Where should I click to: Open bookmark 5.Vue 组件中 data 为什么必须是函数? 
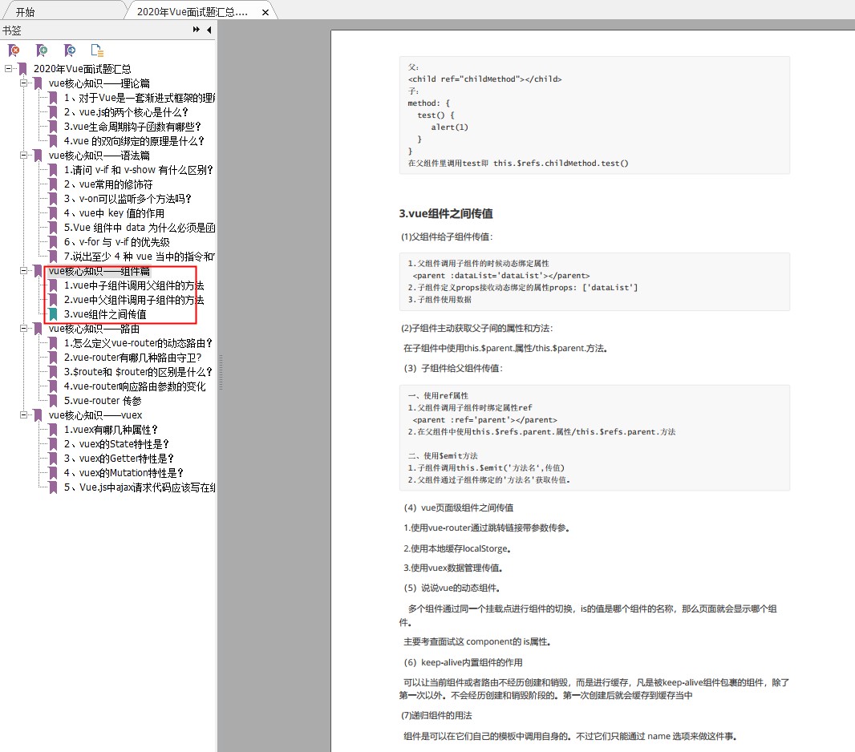140,228
